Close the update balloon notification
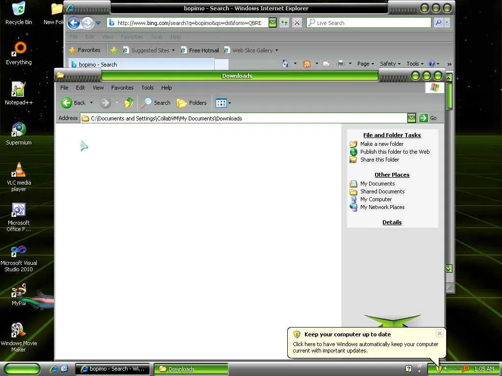 click(440, 333)
